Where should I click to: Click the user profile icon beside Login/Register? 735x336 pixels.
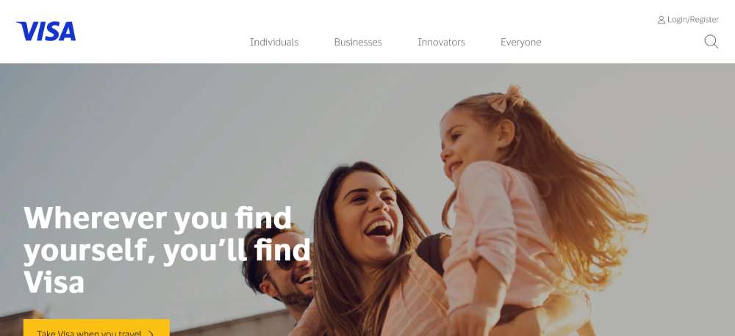(661, 20)
